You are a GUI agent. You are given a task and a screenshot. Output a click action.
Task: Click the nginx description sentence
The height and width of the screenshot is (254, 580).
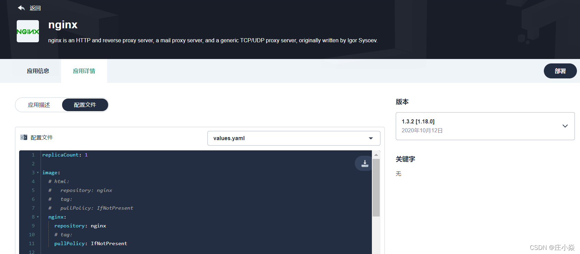(213, 40)
